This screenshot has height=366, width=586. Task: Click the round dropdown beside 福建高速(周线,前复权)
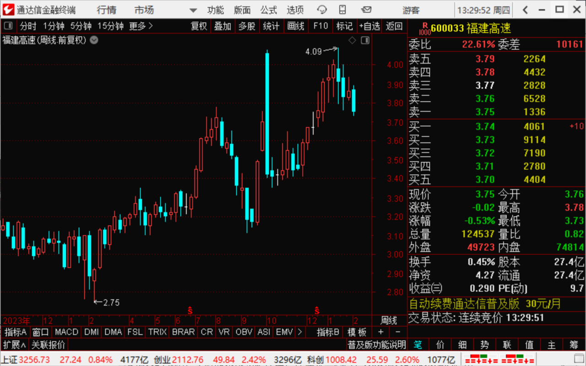tap(94, 40)
